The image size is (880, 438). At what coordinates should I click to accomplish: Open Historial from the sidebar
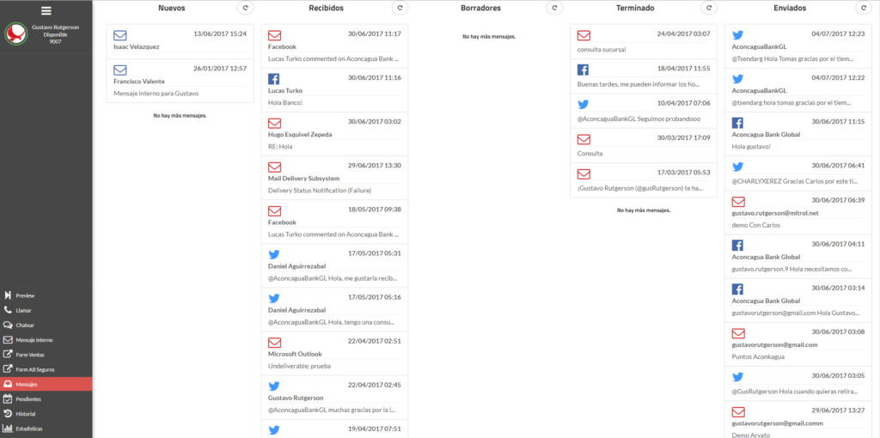click(x=26, y=414)
